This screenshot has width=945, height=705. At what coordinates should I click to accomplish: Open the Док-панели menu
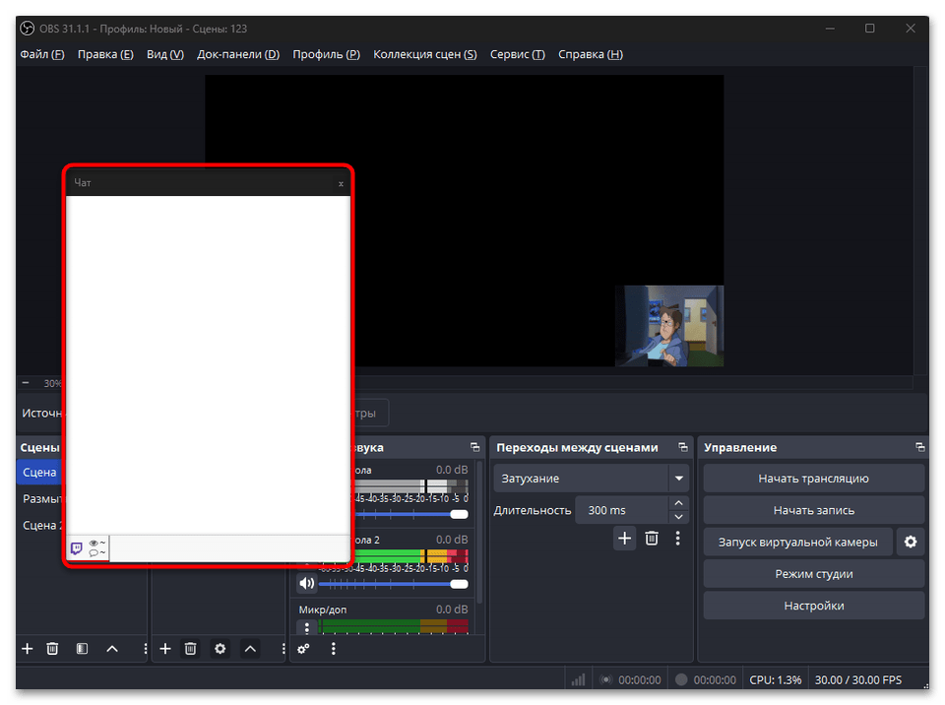(x=238, y=54)
